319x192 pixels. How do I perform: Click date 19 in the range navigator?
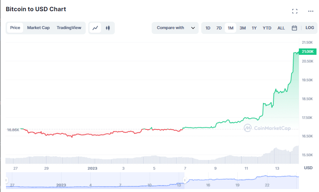tap(237, 185)
